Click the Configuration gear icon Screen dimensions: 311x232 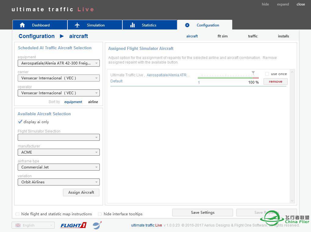pos(187,25)
